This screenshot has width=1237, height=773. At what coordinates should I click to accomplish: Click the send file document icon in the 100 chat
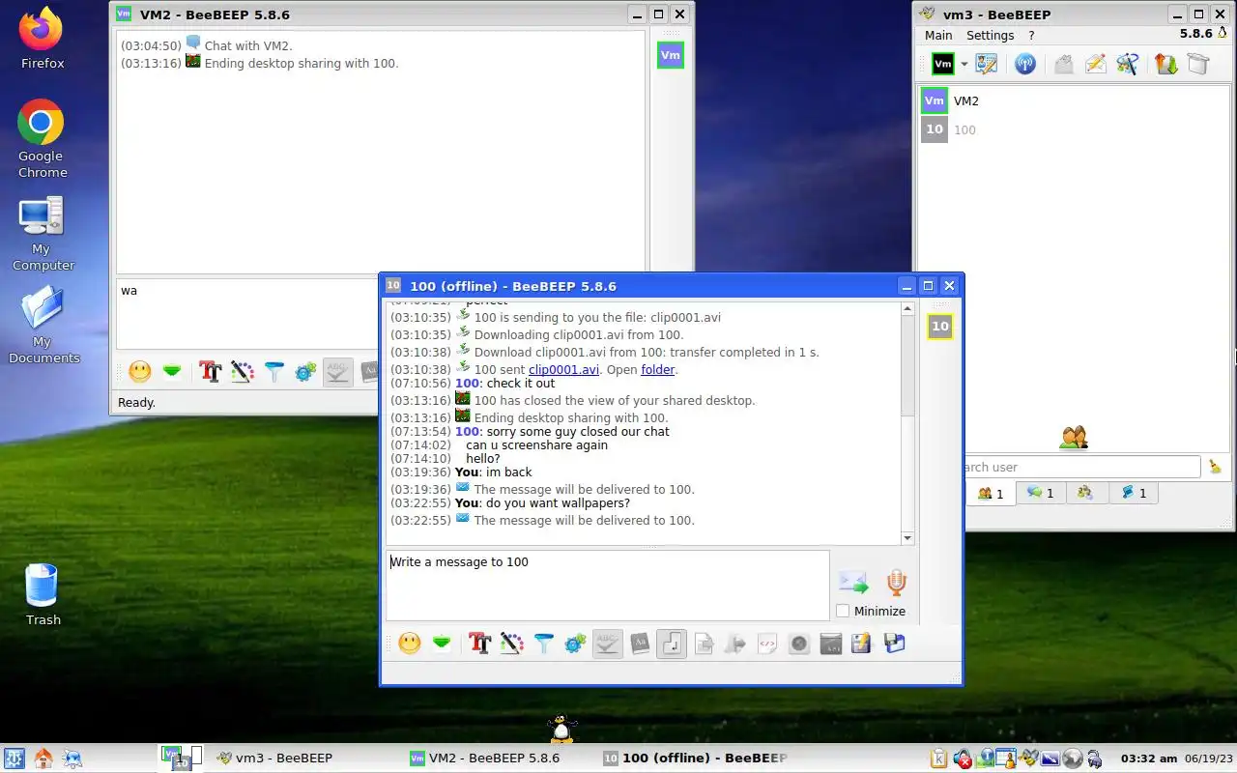coord(704,644)
